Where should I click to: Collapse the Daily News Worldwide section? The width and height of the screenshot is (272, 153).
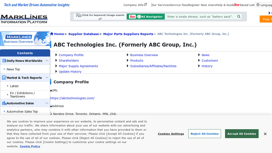(47, 61)
